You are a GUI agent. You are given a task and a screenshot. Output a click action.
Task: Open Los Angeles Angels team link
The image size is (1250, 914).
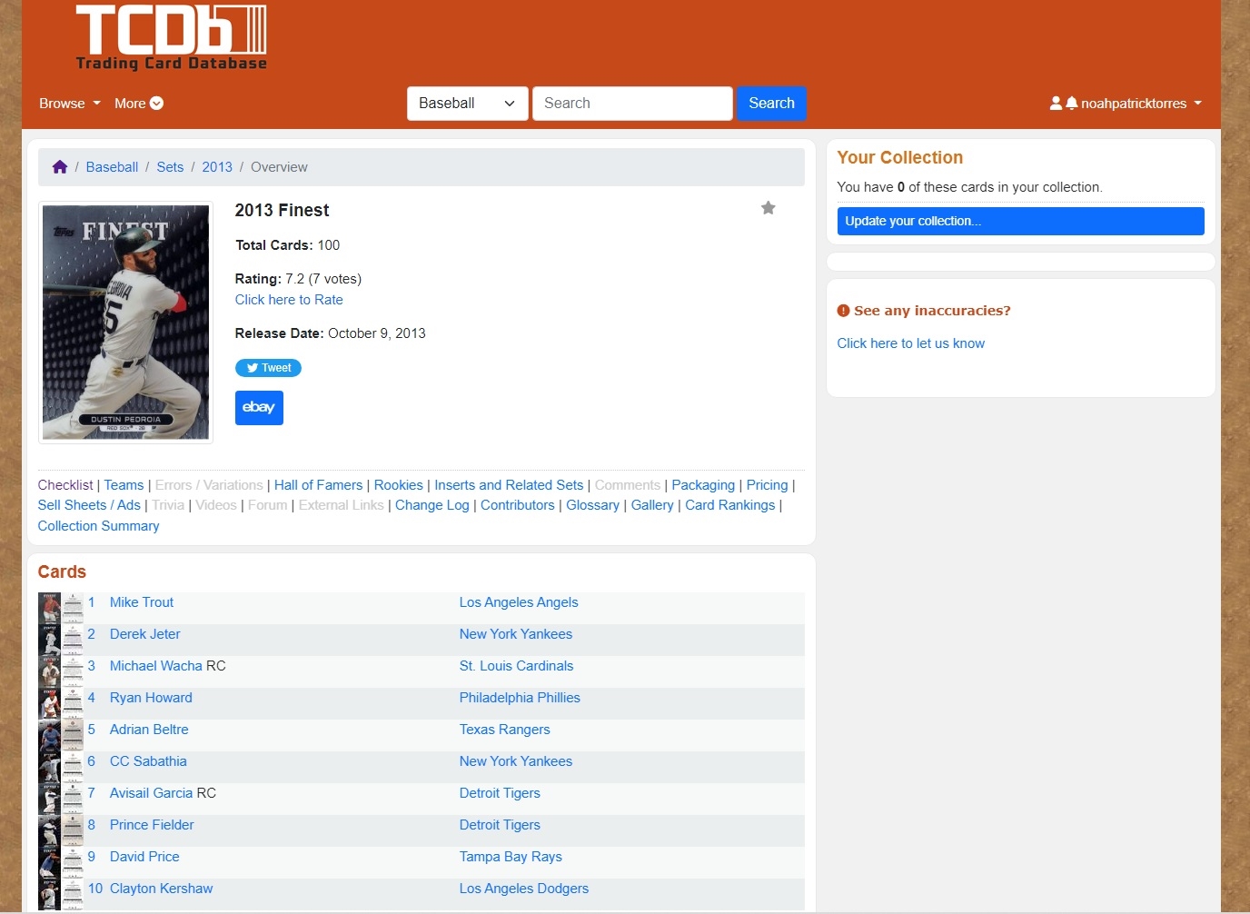(519, 602)
